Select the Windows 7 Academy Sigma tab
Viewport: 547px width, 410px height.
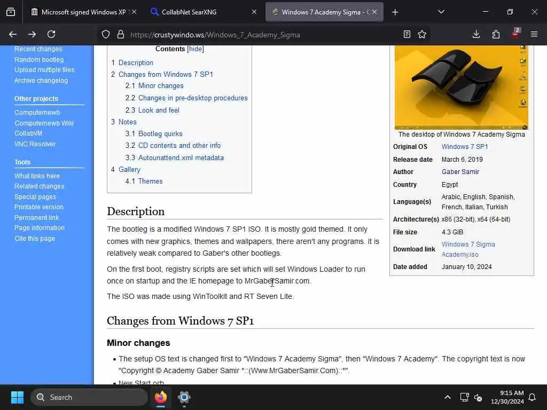[x=324, y=12]
